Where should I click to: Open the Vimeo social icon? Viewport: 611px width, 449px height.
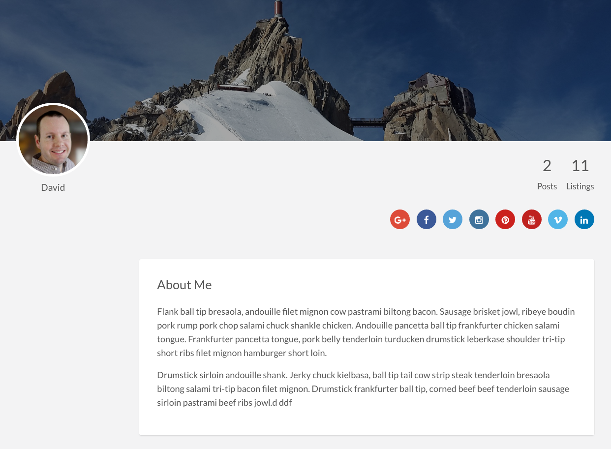coord(558,219)
